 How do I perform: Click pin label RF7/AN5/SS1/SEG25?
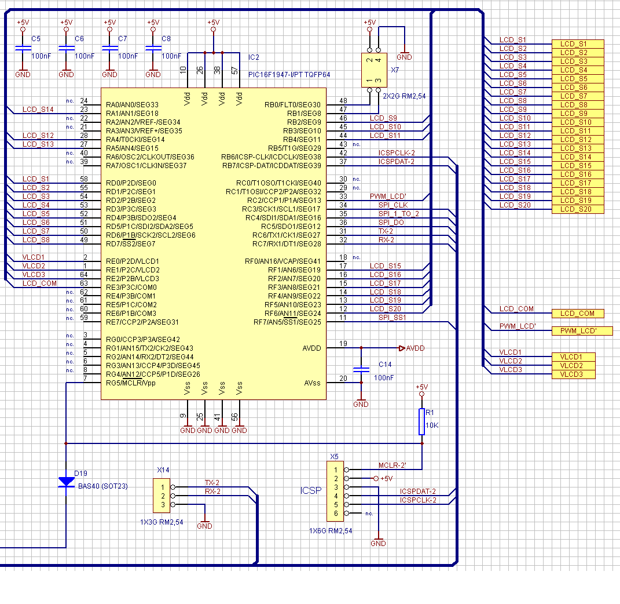pos(288,322)
